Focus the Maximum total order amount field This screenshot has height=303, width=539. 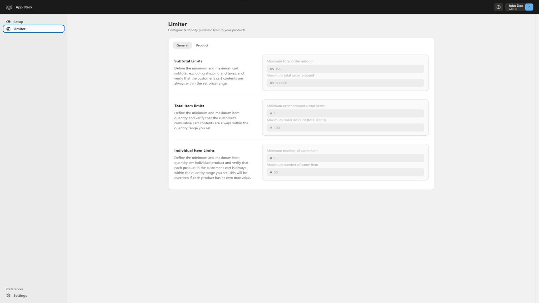[x=347, y=83]
